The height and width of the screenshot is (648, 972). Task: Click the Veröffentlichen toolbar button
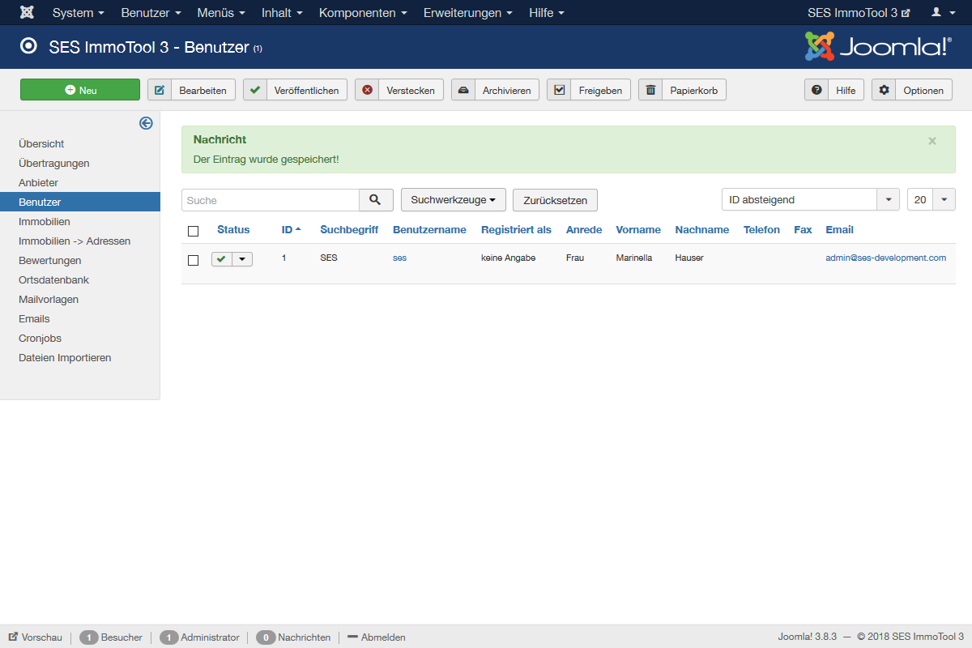click(x=296, y=90)
